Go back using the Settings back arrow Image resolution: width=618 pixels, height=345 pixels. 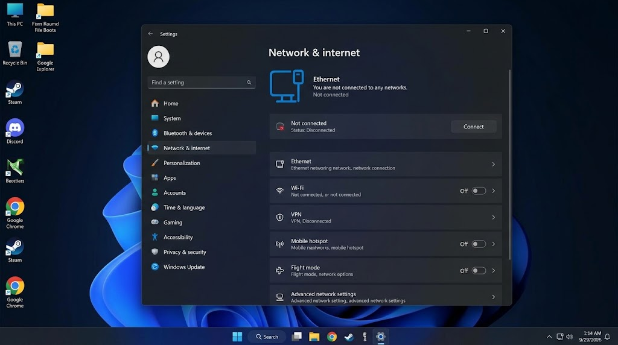[150, 34]
